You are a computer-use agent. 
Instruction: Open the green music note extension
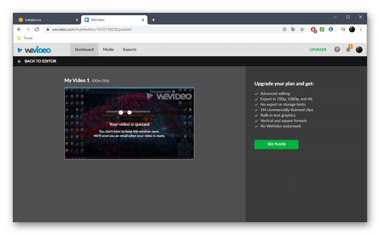pos(322,29)
